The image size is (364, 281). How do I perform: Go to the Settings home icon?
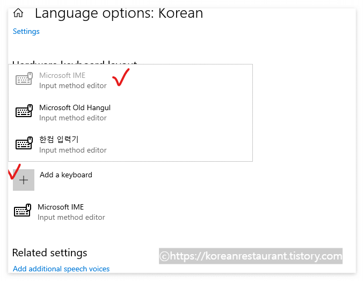coord(18,13)
